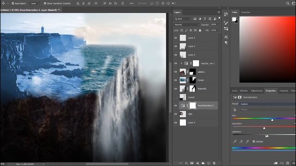Toggle Auto-Select checkbox
This screenshot has width=296, height=166.
[x=13, y=3]
